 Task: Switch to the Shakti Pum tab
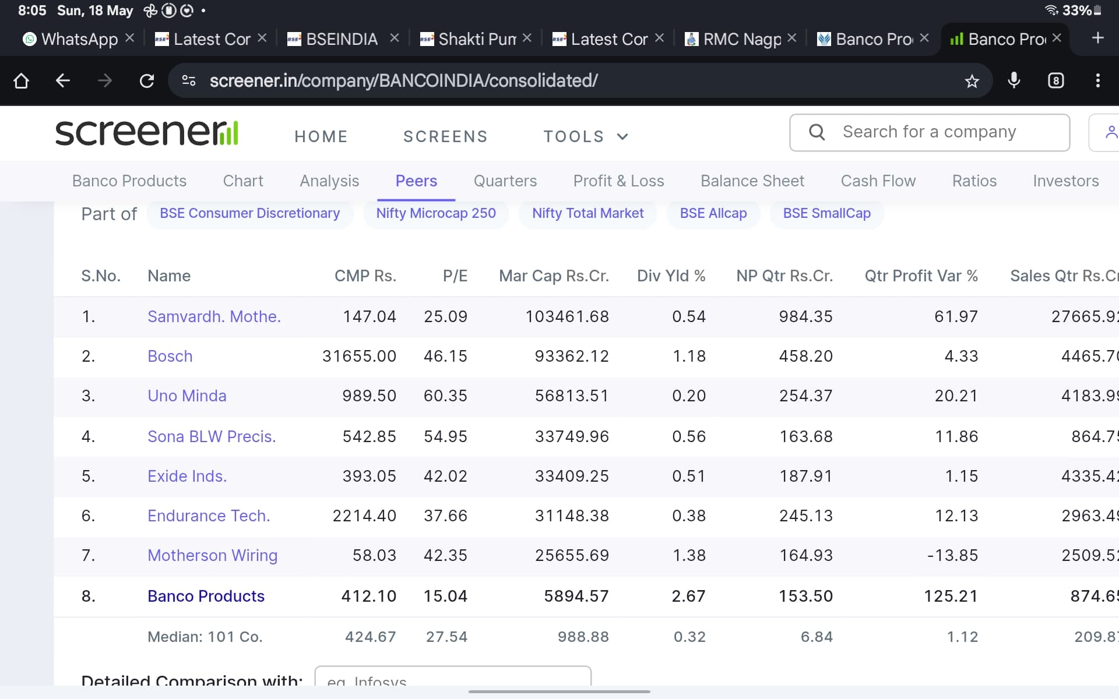pos(468,39)
